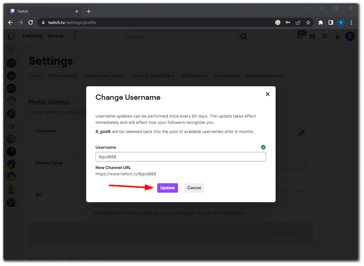Open Chrome profile avatar V
This screenshot has width=364, height=266.
[341, 22]
